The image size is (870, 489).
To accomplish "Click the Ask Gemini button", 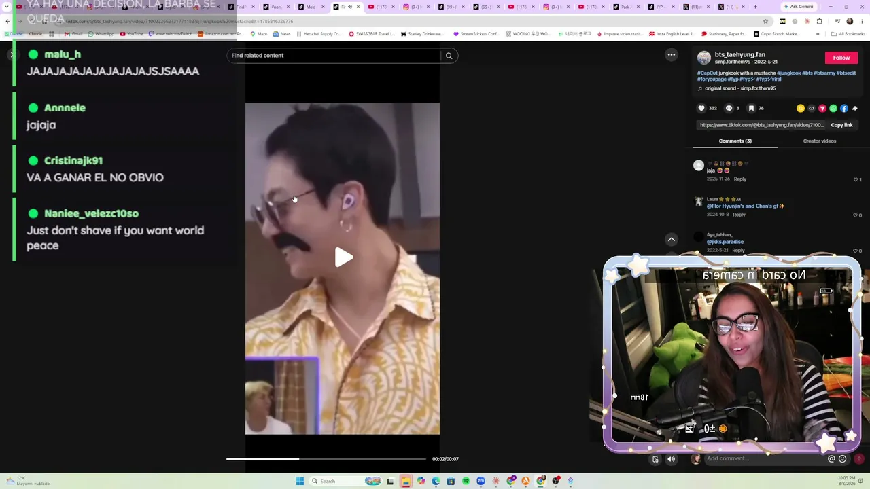I will (798, 7).
